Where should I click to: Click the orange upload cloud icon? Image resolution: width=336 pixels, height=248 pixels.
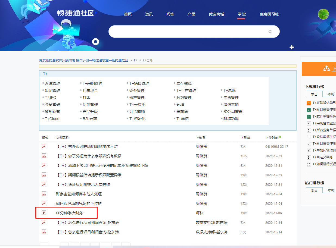click(x=326, y=69)
